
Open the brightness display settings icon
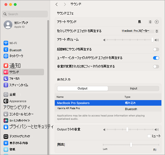pyautogui.click(x=6, y=143)
